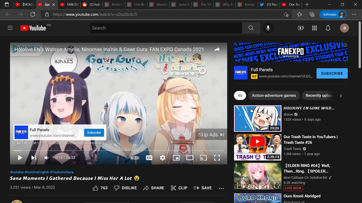Open the tab actions menu icon
Image resolution: width=362 pixels, height=203 pixels.
tap(7, 5)
